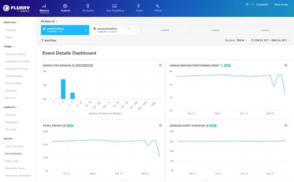Open the Metrics tab

click(44, 8)
